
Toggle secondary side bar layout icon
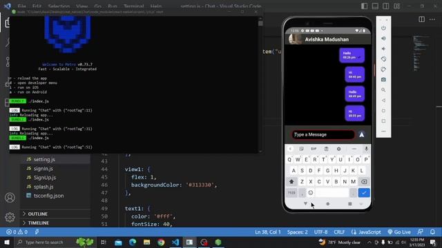[386, 6]
